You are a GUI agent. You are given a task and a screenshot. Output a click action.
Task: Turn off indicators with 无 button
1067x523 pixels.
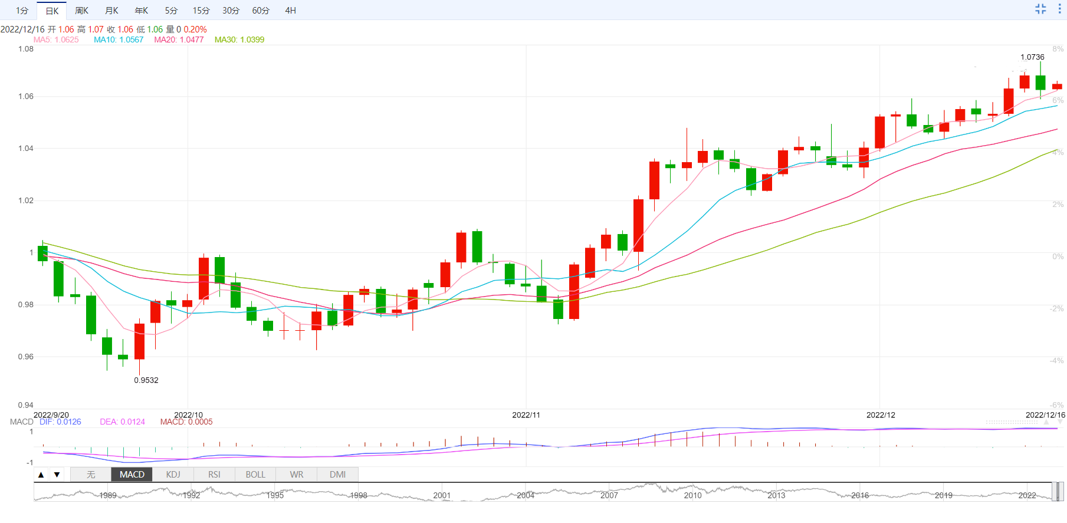tap(91, 475)
